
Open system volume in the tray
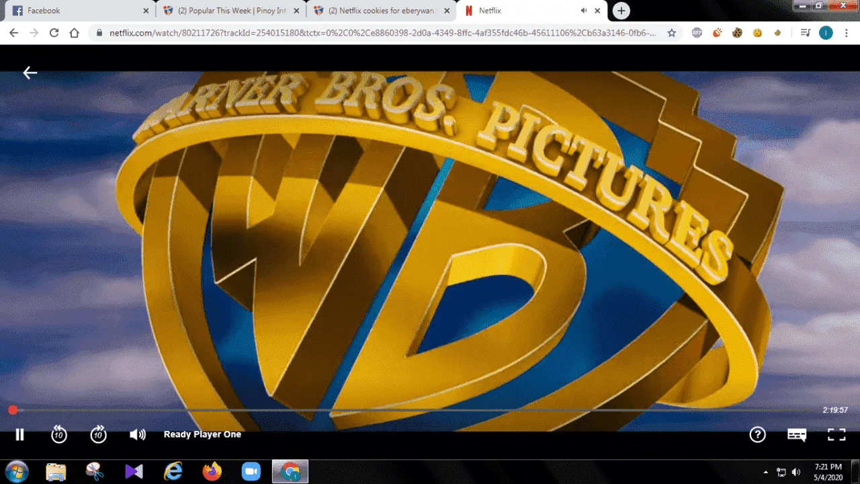tap(796, 472)
